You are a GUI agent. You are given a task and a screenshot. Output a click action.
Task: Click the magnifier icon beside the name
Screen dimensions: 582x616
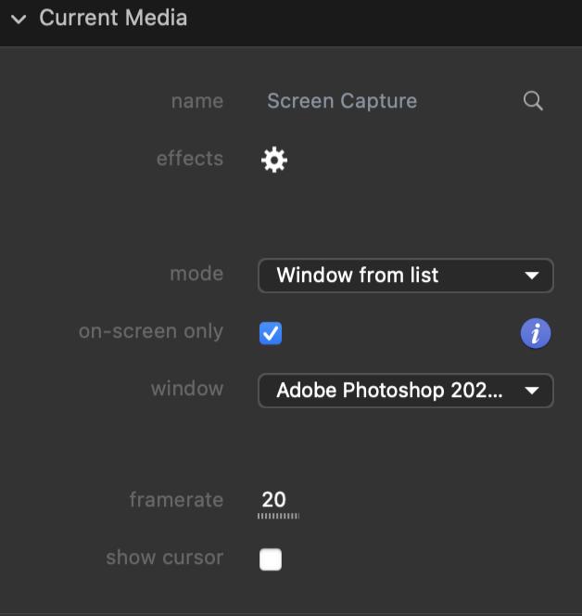click(533, 101)
